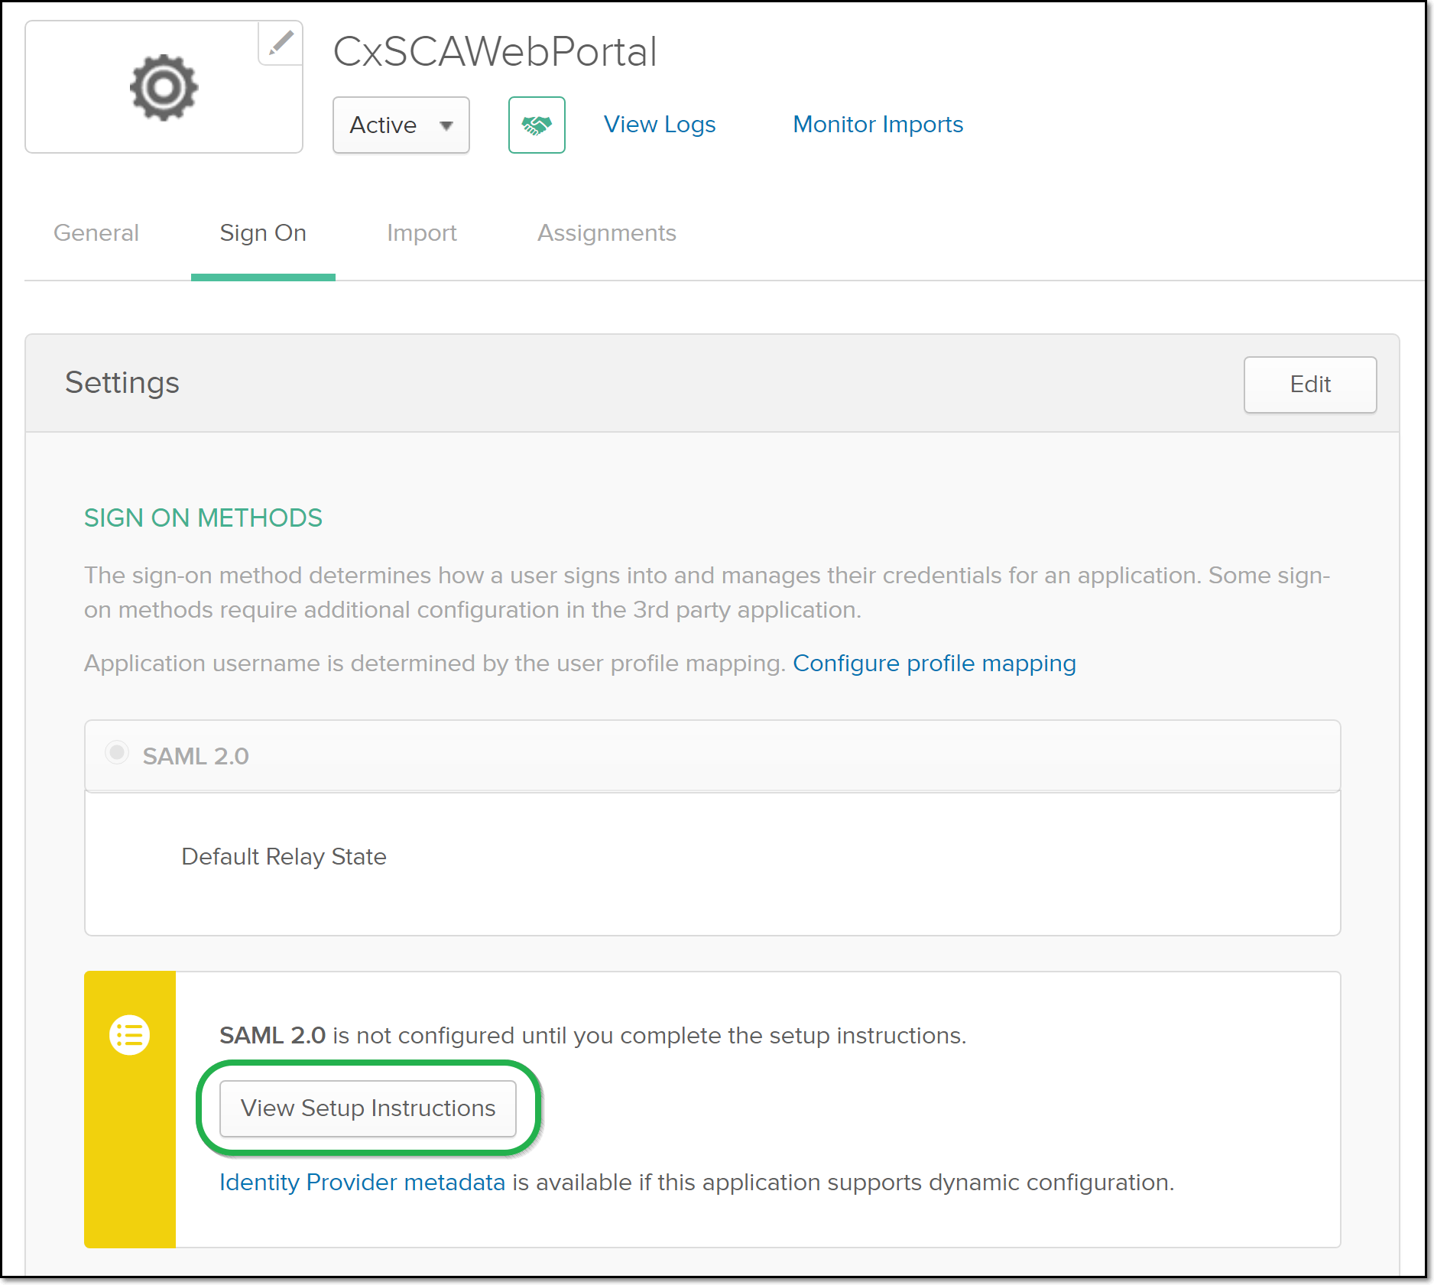Open the Configure profile mapping link

pos(934,663)
